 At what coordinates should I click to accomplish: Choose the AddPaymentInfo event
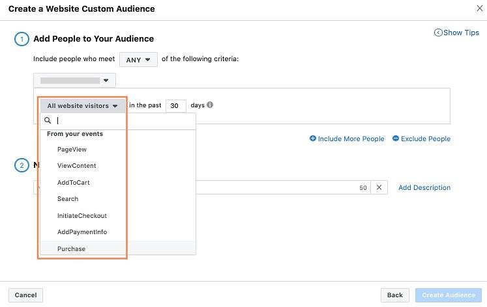coord(82,232)
